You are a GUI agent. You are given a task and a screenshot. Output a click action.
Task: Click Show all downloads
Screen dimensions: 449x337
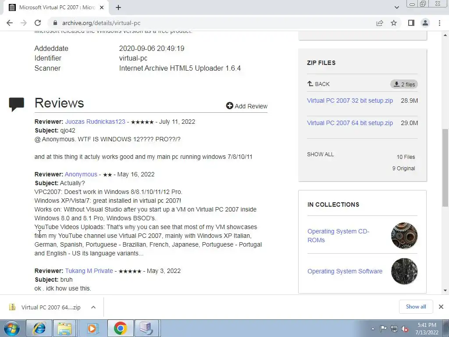(x=416, y=307)
